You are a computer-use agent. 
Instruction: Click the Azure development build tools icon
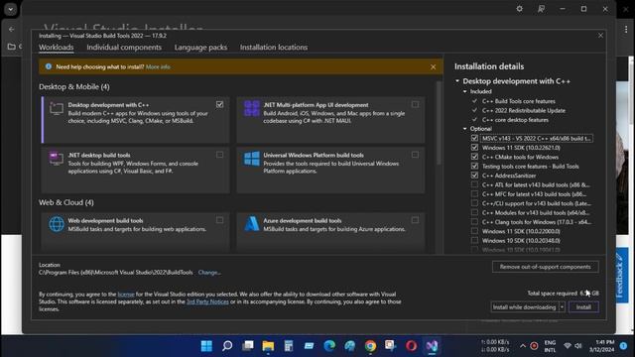(251, 224)
